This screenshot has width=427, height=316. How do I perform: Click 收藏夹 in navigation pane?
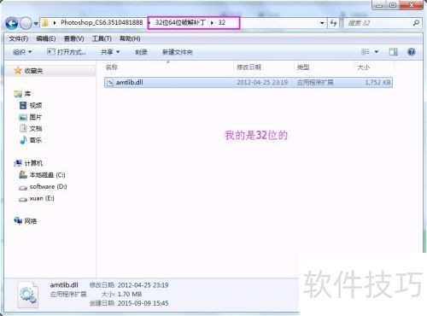tap(33, 71)
